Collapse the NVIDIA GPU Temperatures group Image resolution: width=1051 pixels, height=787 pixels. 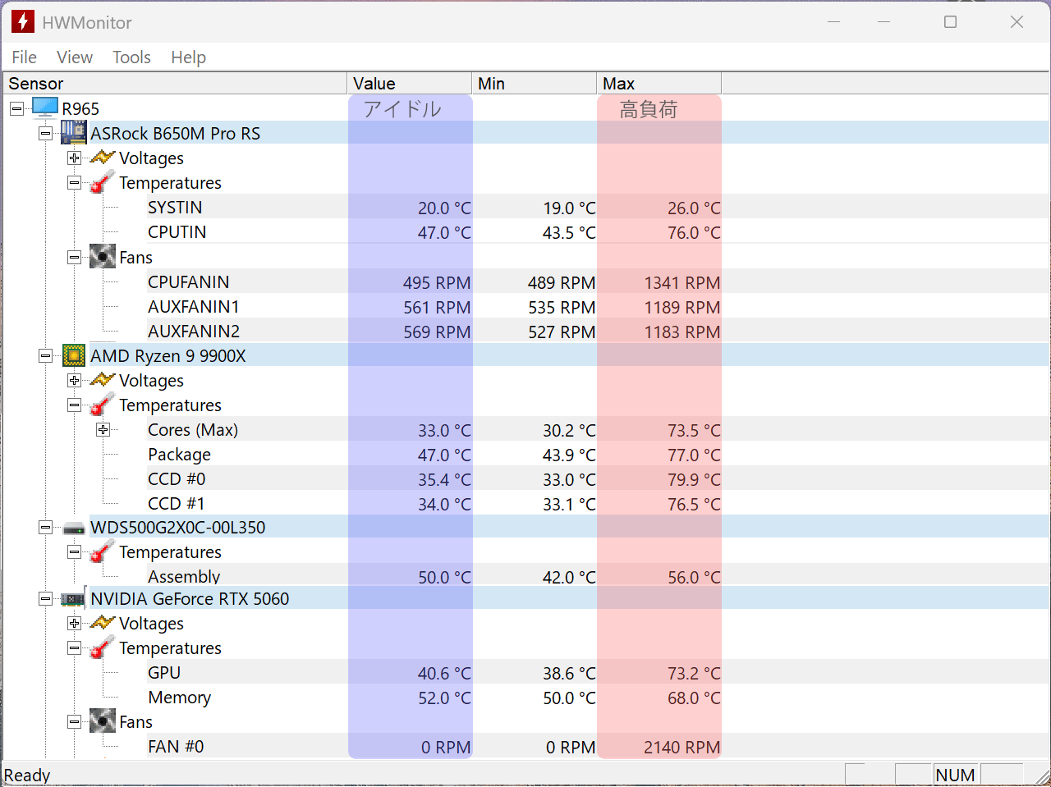pyautogui.click(x=75, y=648)
